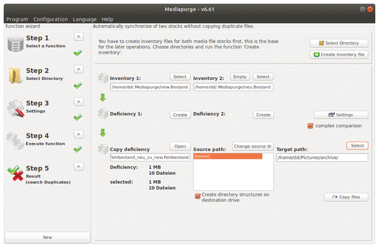Click Change source dr button
The width and height of the screenshot is (379, 248).
tap(253, 146)
